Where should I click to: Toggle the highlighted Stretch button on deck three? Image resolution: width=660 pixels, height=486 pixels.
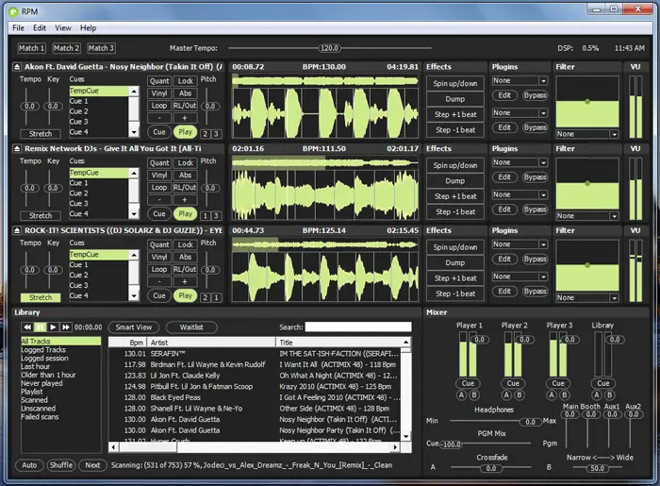click(41, 297)
